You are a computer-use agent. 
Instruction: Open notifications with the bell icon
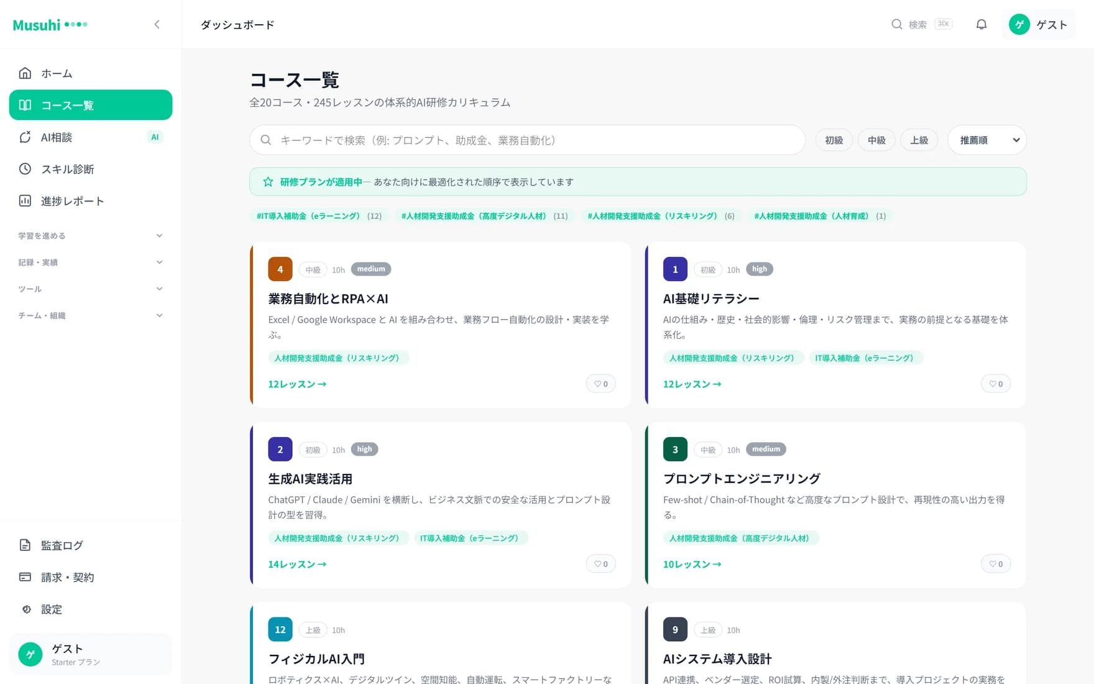pyautogui.click(x=981, y=25)
